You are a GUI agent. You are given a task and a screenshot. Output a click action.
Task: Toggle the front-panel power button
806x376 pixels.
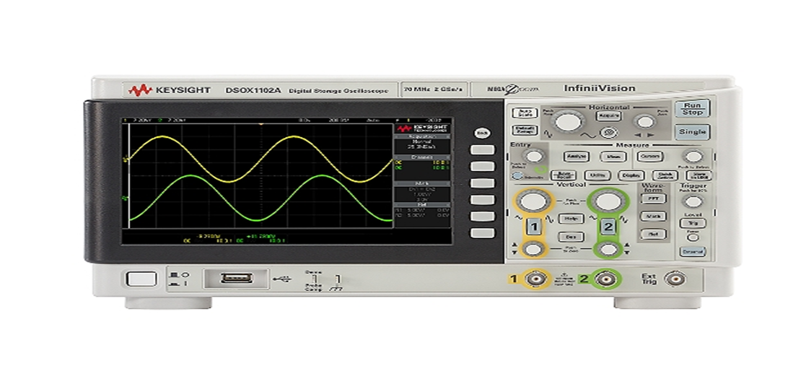tap(141, 279)
